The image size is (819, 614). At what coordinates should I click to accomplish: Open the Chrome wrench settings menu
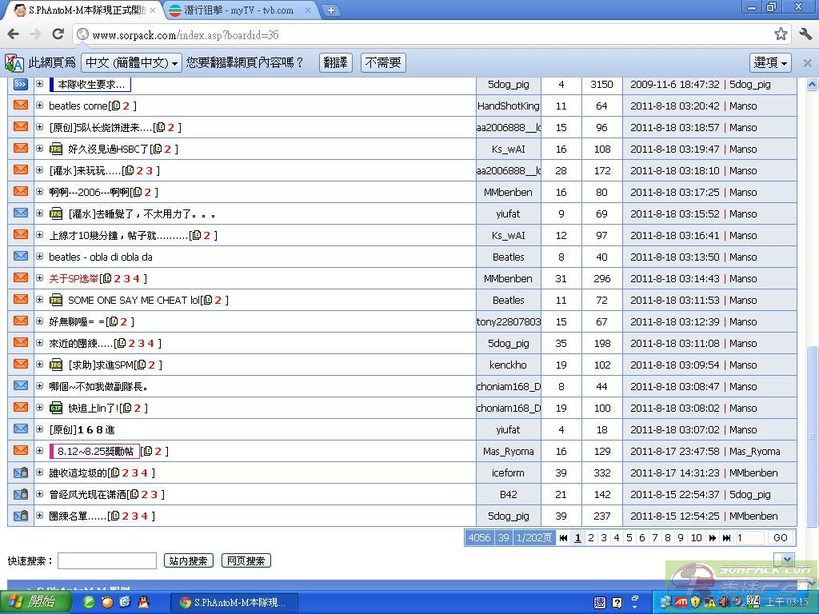[805, 34]
